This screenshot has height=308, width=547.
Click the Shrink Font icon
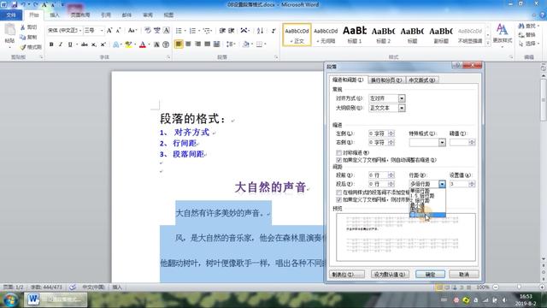click(x=118, y=31)
